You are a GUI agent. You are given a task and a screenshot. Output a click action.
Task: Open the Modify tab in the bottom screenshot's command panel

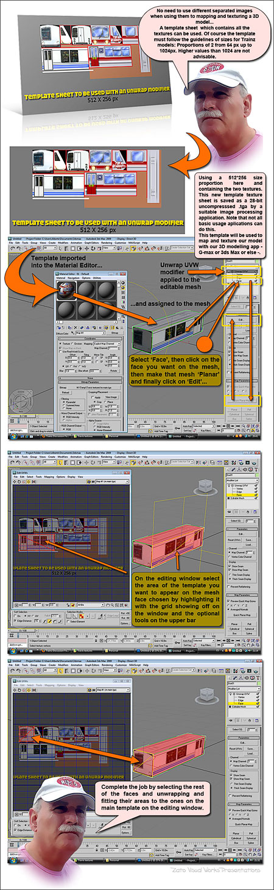235,678
